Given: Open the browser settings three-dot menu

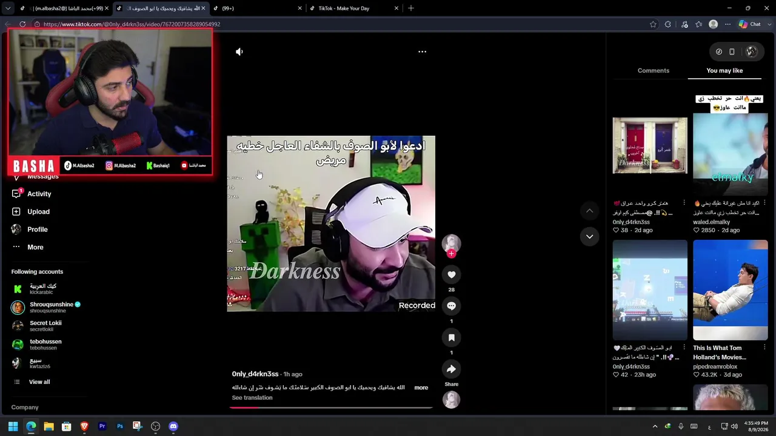Looking at the screenshot, I should (x=728, y=24).
